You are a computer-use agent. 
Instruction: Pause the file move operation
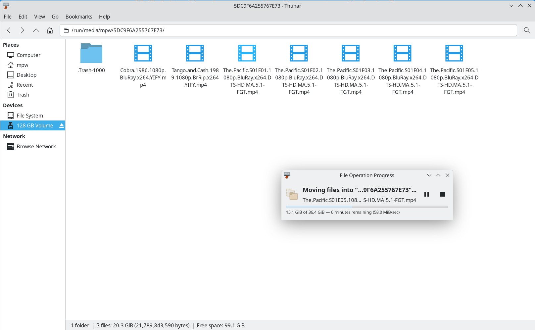click(426, 194)
